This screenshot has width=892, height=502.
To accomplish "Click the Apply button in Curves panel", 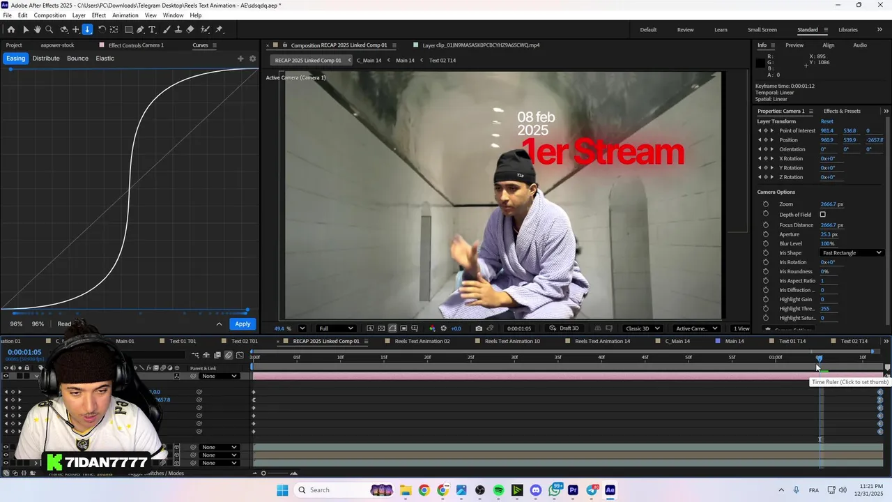I will click(243, 324).
